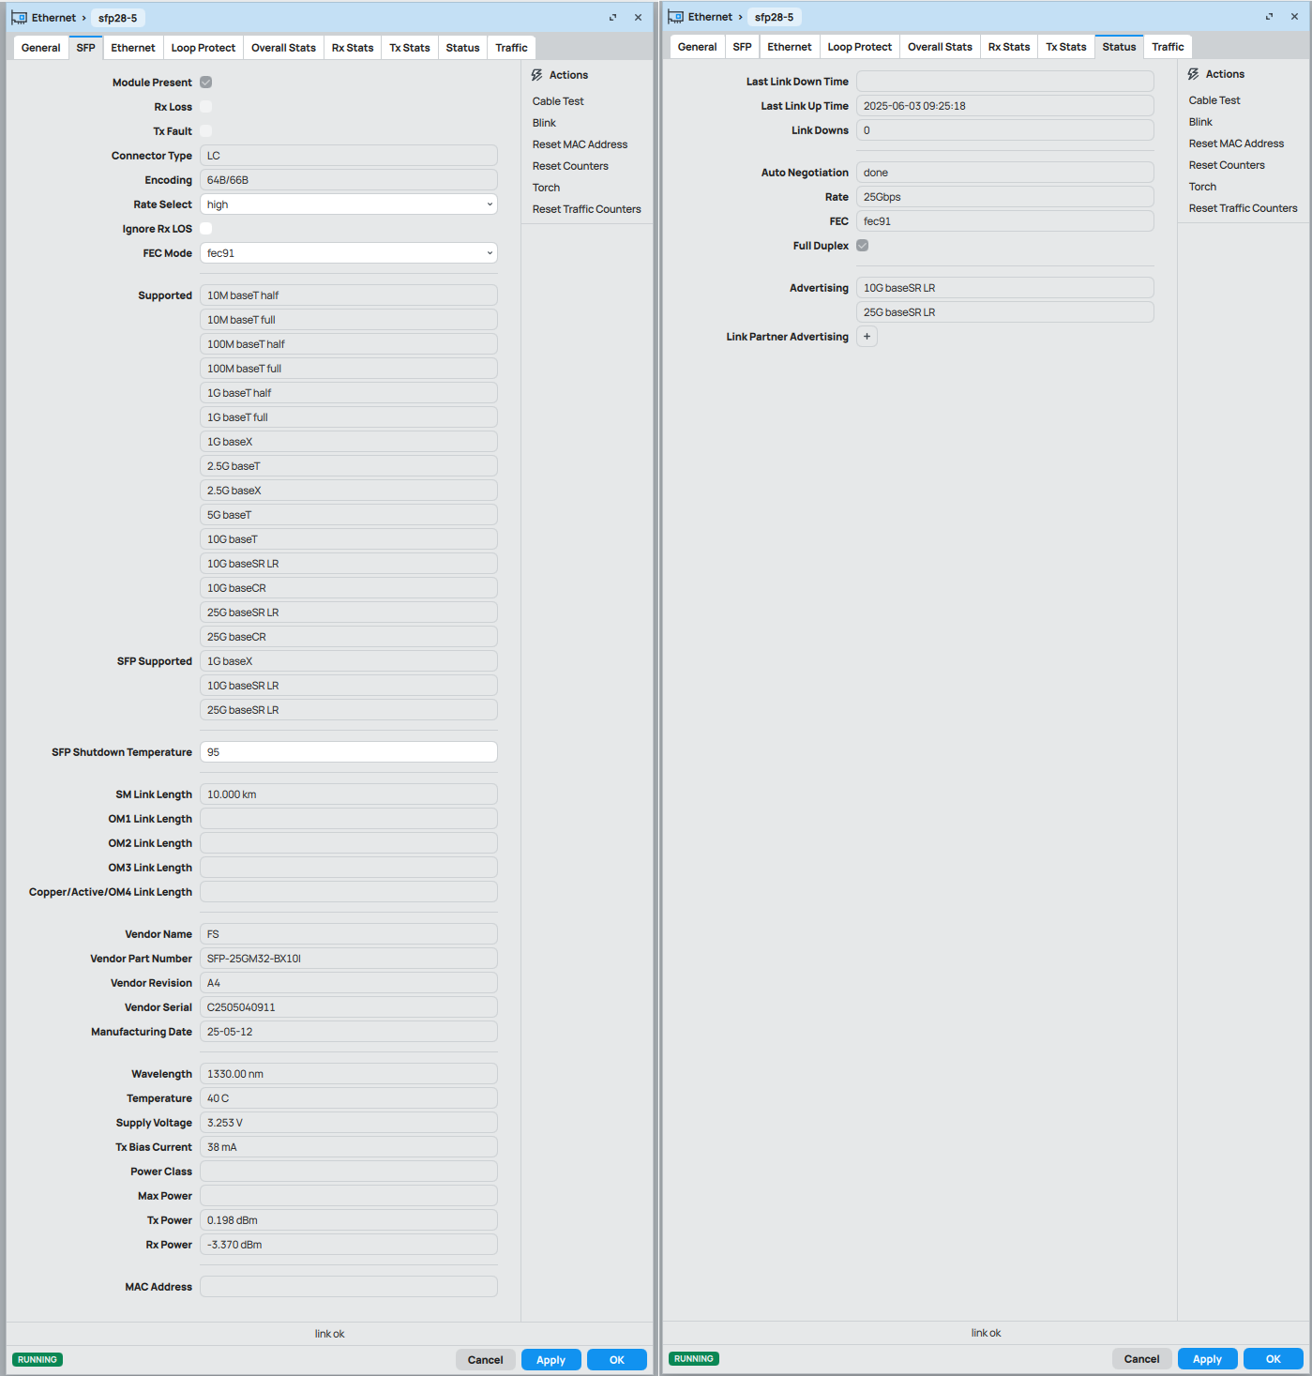Click the SFP Shutdown Temperature field
The image size is (1312, 1376).
click(x=348, y=751)
